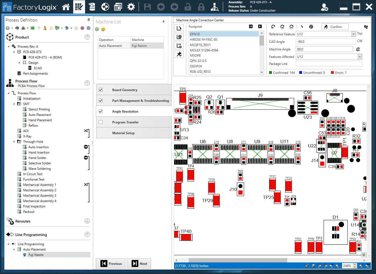Uncheck the Board Geometry checkbox
The width and height of the screenshot is (376, 274).
(x=101, y=90)
